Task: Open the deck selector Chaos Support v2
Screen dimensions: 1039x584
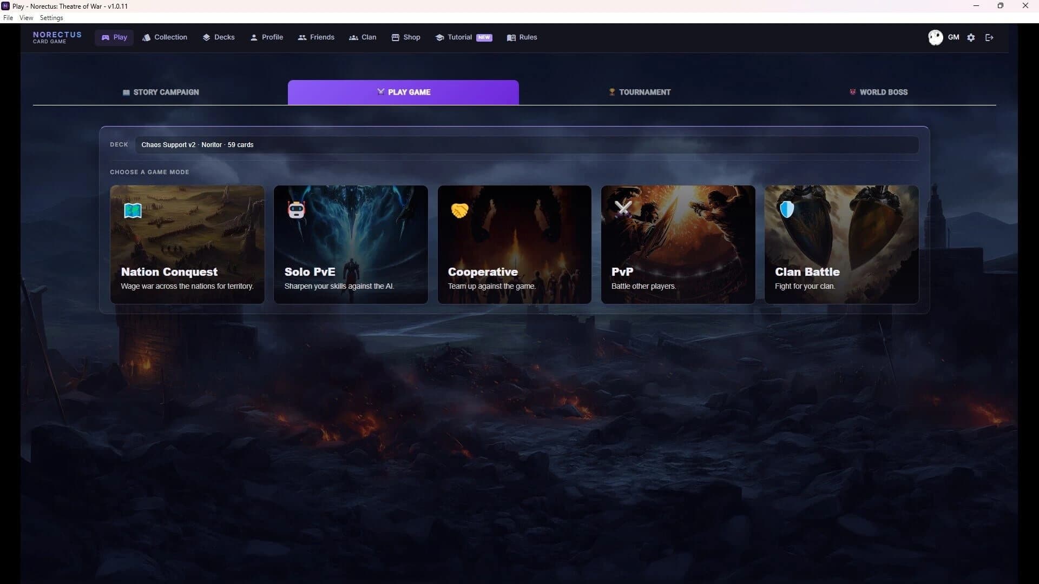Action: pyautogui.click(x=527, y=144)
